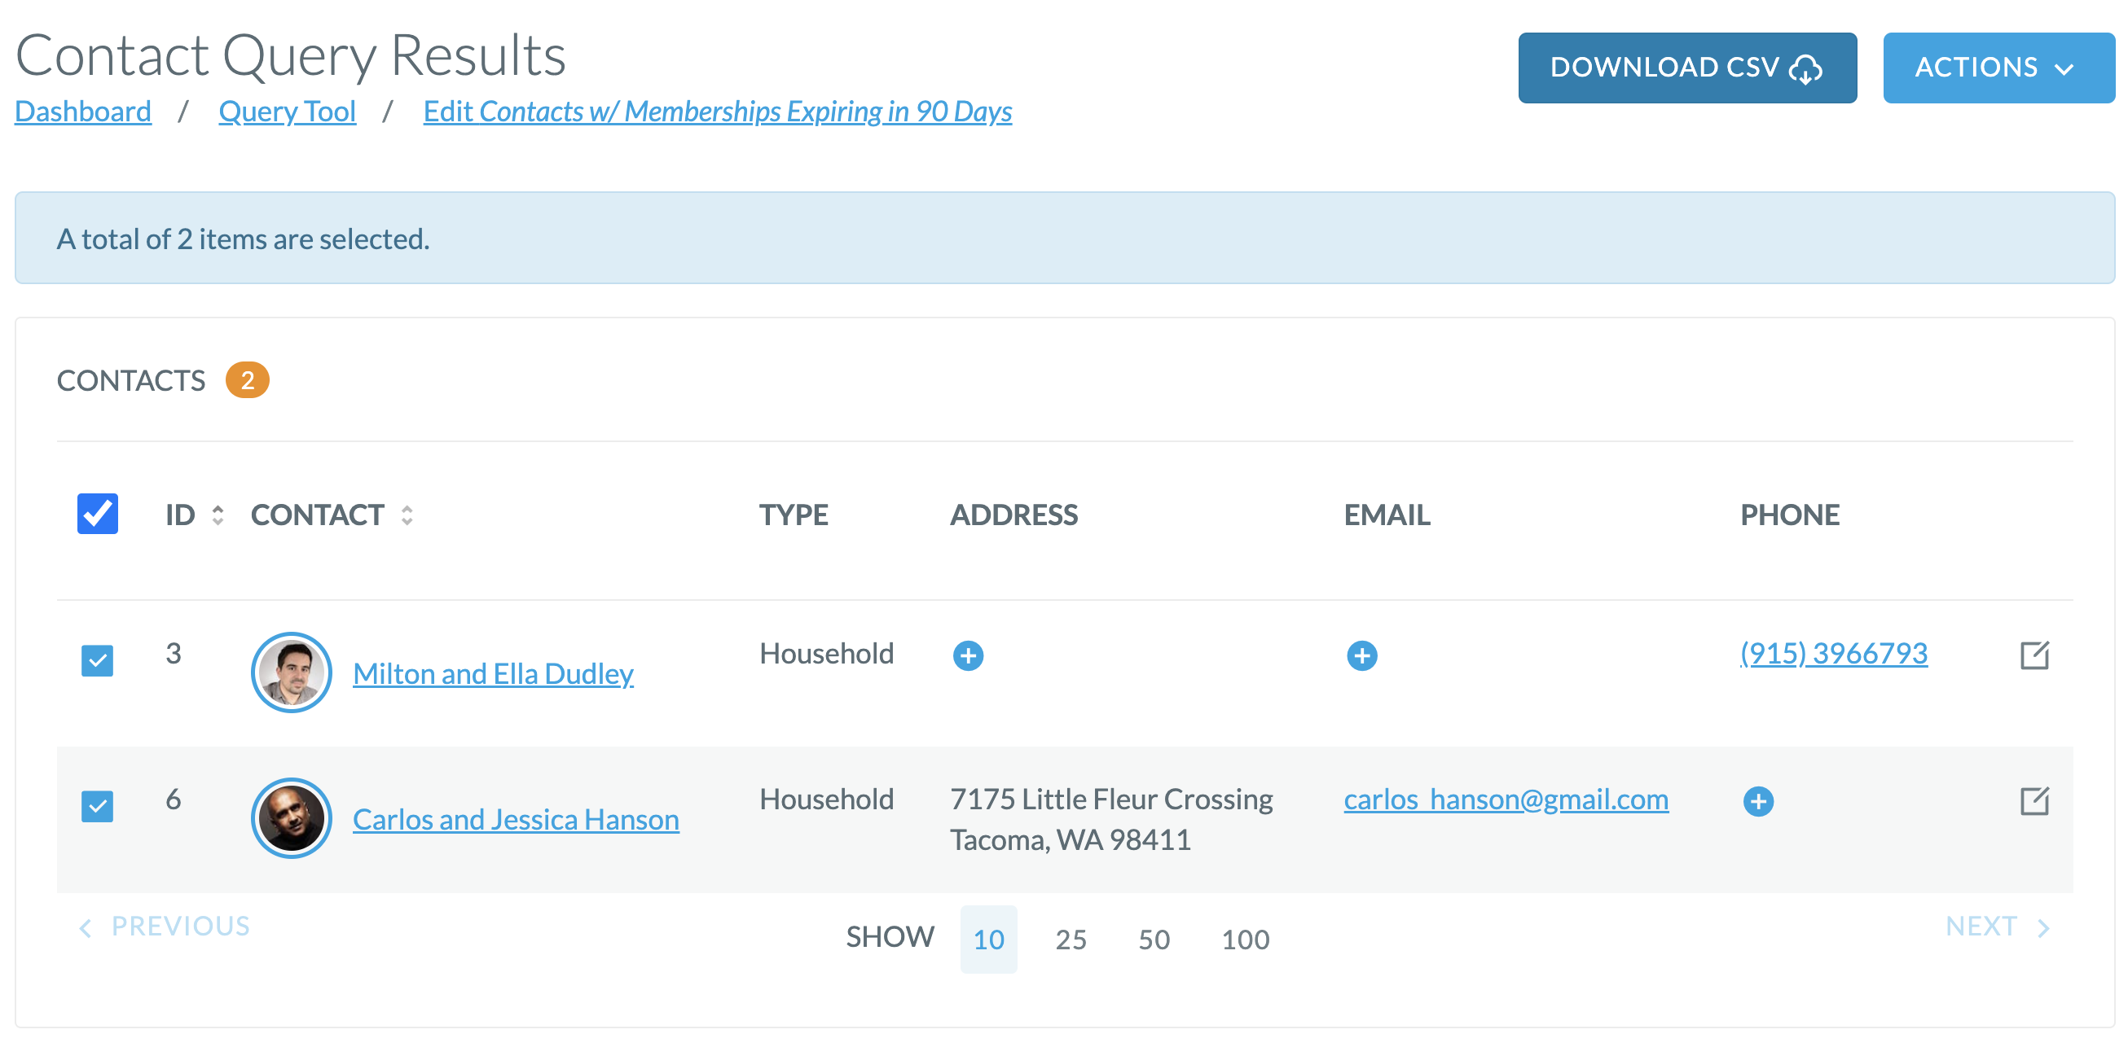The width and height of the screenshot is (2128, 1047).
Task: Edit the Milton and Ella Dudley row
Action: (x=2033, y=655)
